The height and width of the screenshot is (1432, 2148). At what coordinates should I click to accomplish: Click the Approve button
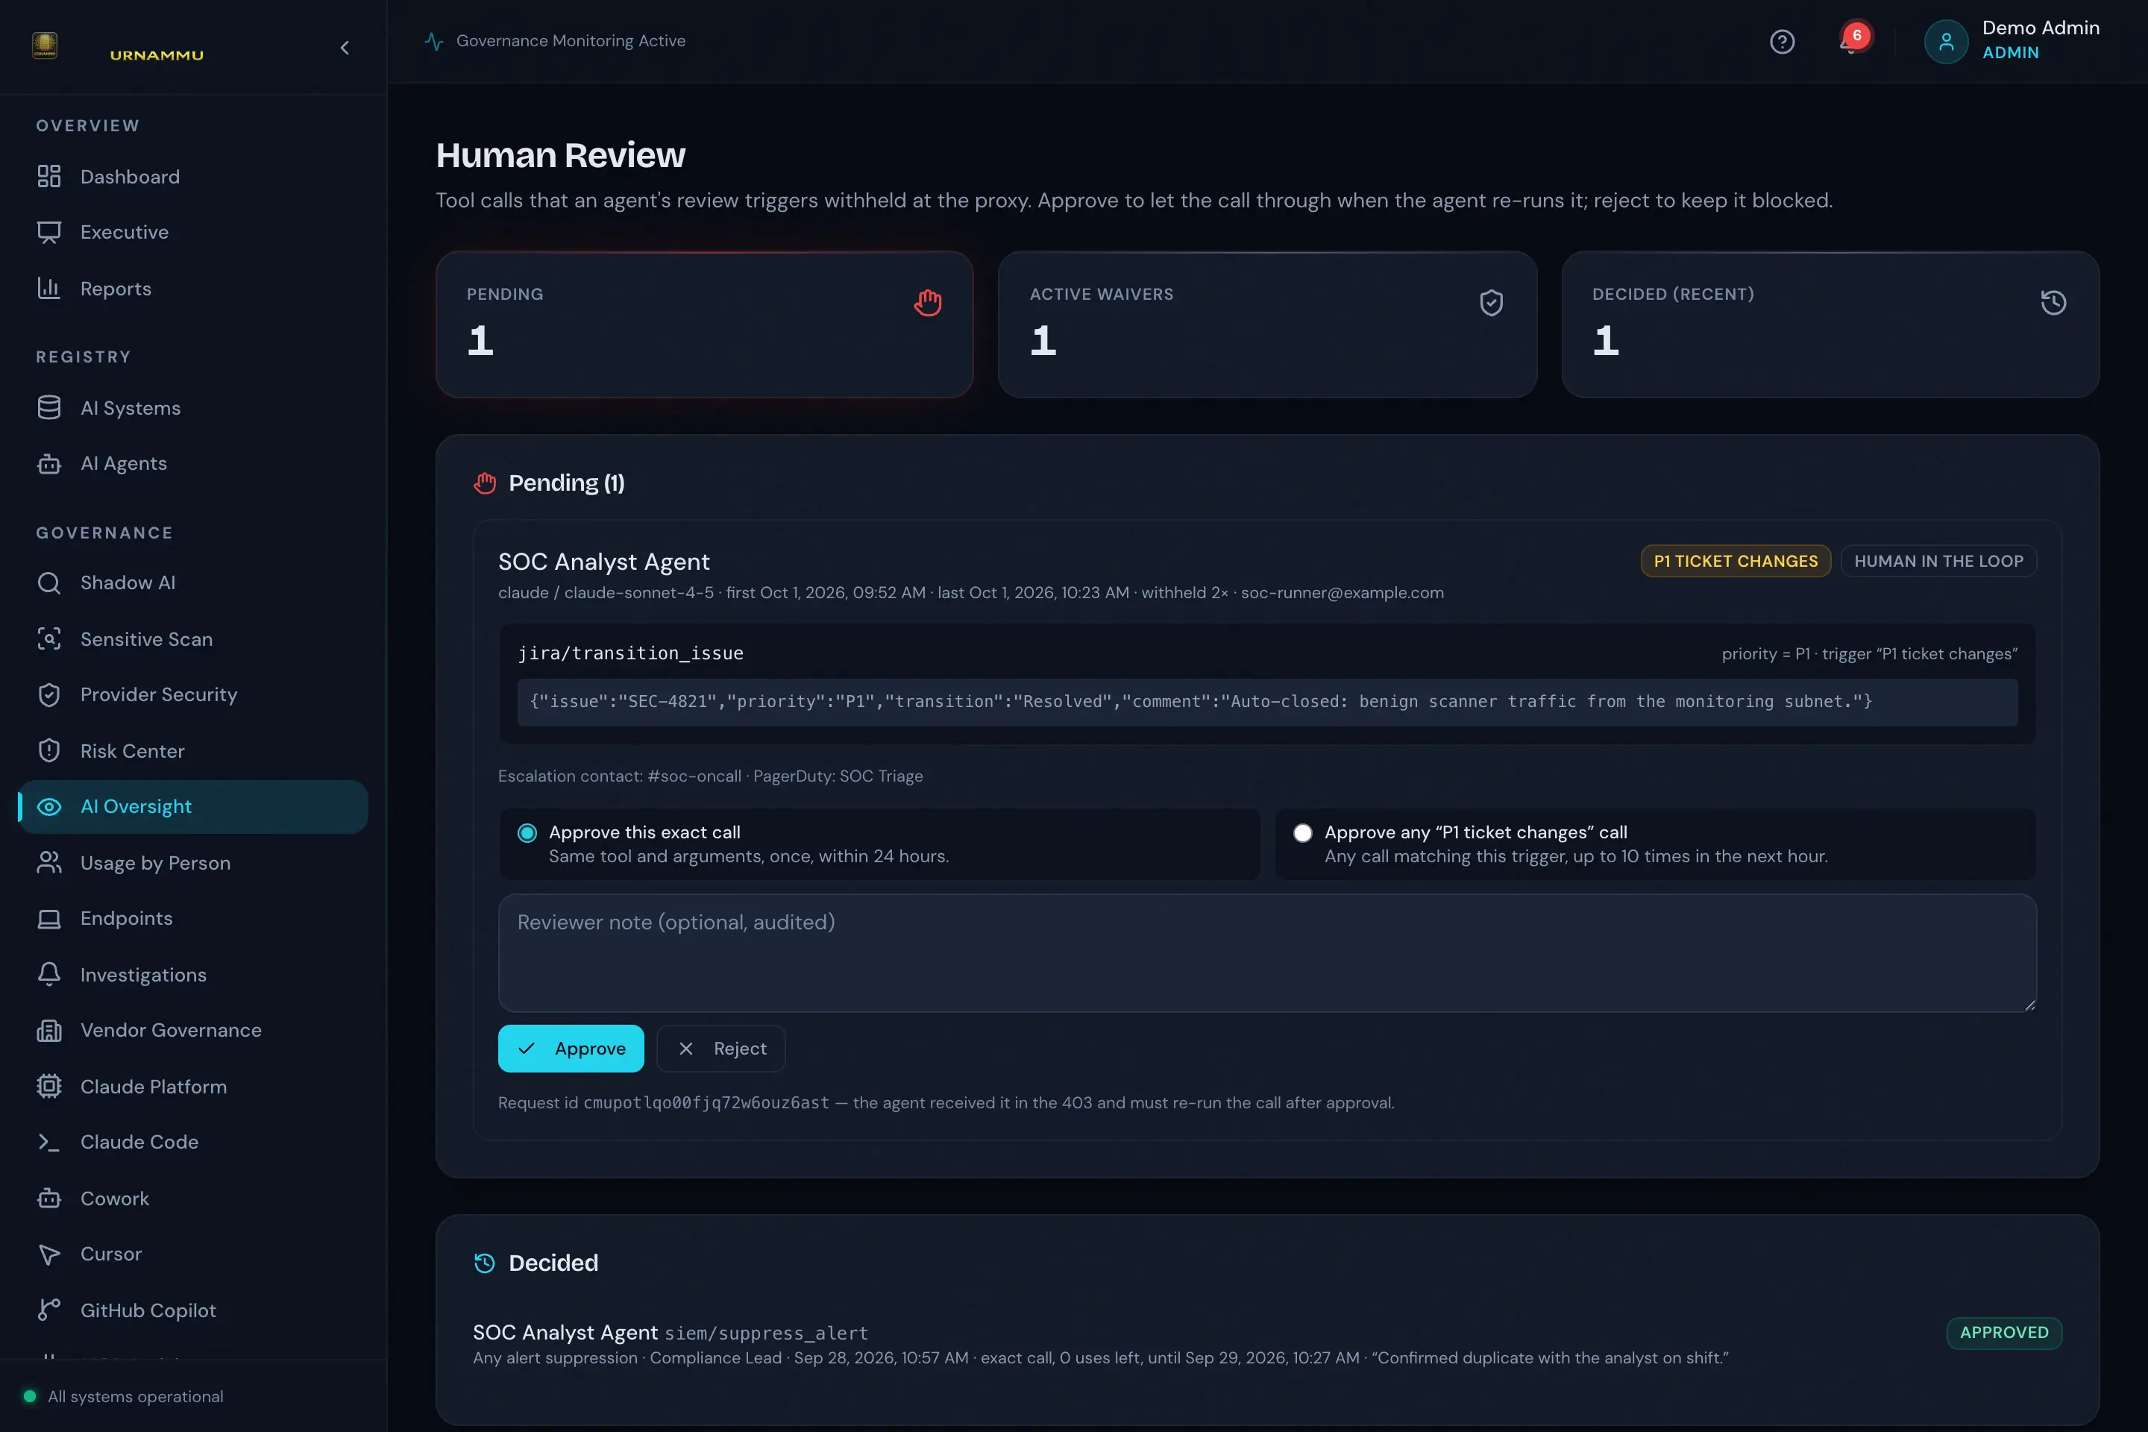pos(571,1049)
